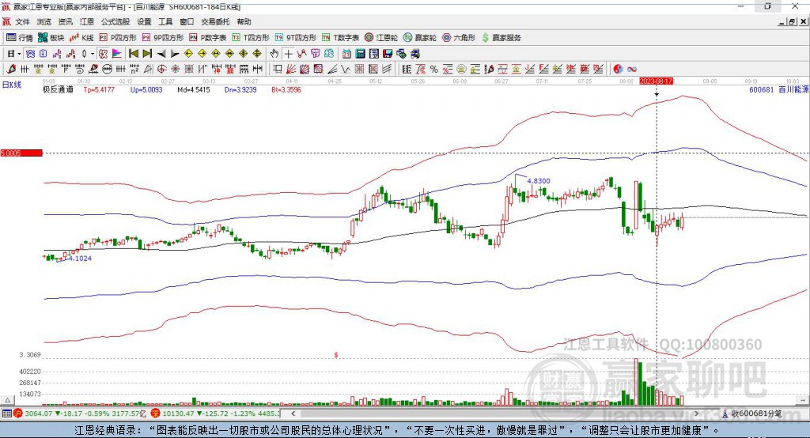Click the triangle button left of volume panel
Screen dimensions: 810x438
pyautogui.click(x=7, y=400)
